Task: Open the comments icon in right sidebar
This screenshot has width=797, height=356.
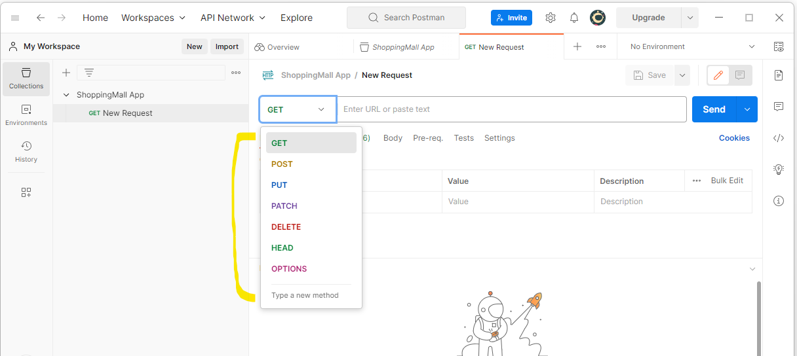Action: (779, 107)
